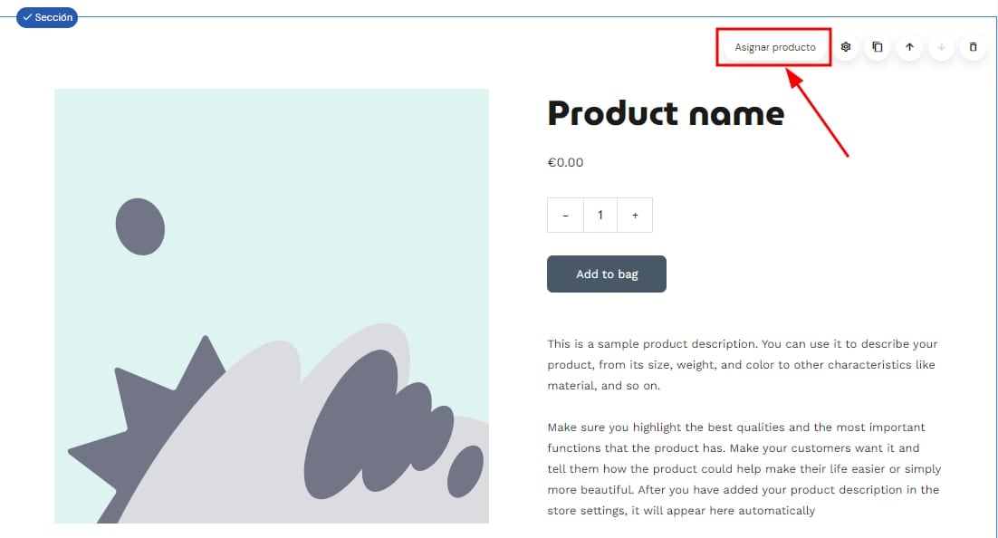Click the Asignar producto button
The height and width of the screenshot is (538, 998).
[774, 47]
